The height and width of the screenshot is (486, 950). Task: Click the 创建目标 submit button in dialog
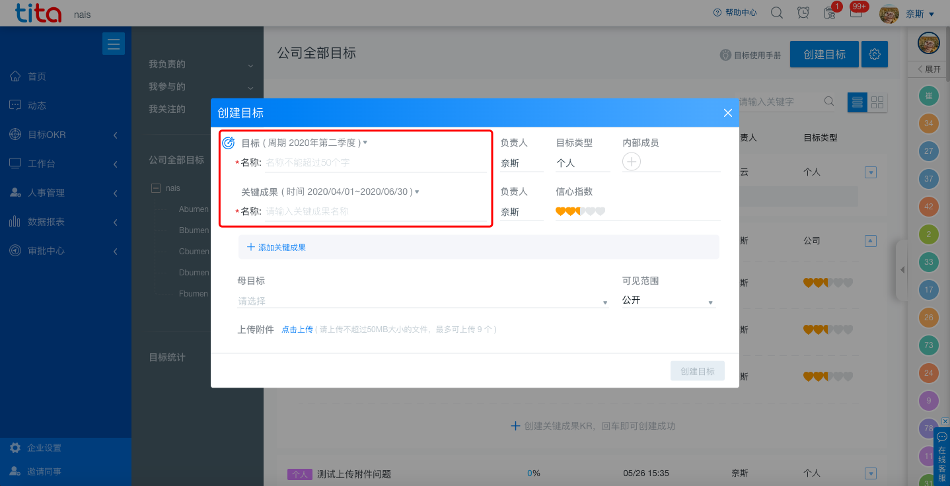pyautogui.click(x=698, y=371)
